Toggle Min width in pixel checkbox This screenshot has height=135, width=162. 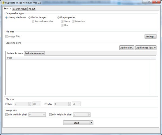click(x=7, y=114)
